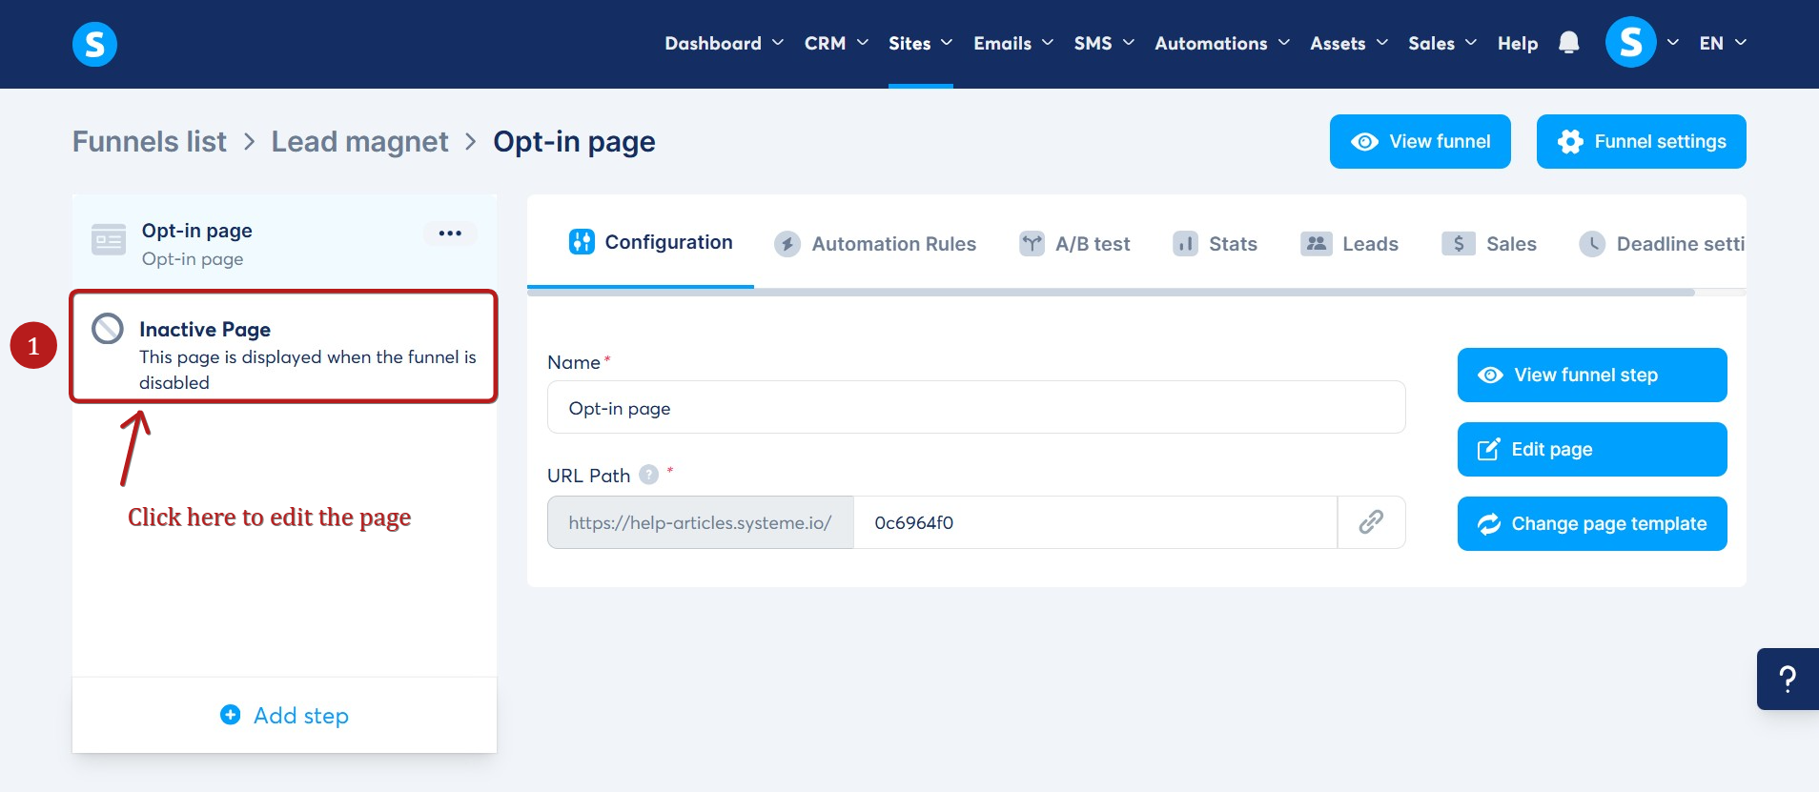The width and height of the screenshot is (1819, 792).
Task: Select the Opt-in page step in sidebar
Action: pos(284,243)
